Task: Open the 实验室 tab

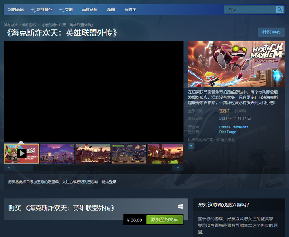Action: coord(130,9)
